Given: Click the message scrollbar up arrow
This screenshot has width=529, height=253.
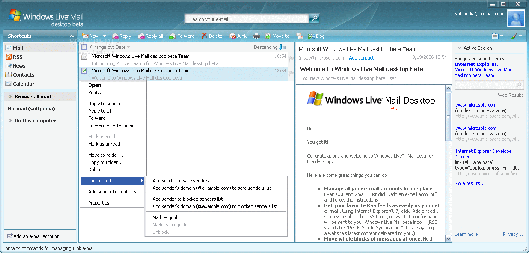Looking at the screenshot, I should [x=449, y=89].
